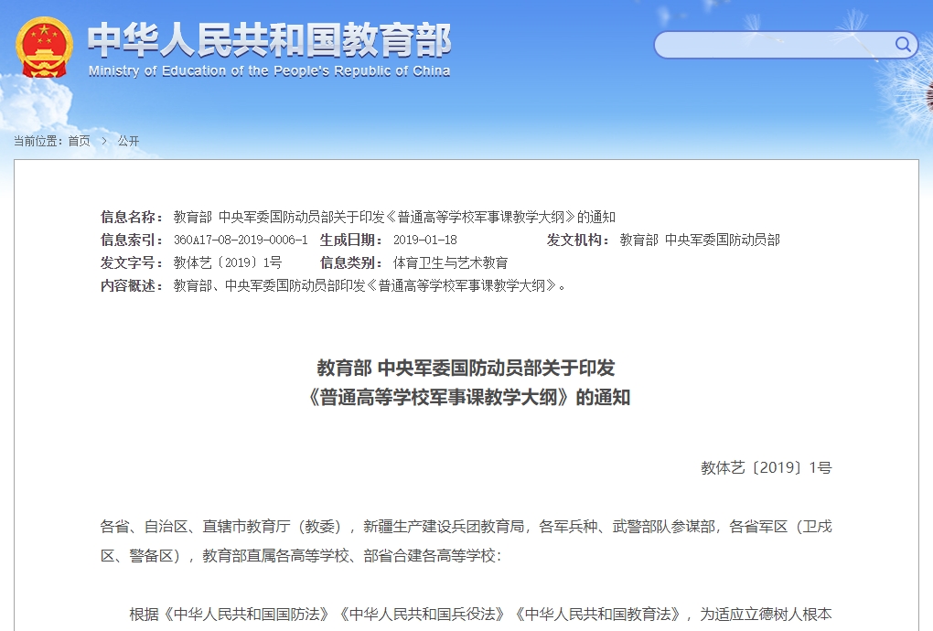Select the 当前位置 label
Image resolution: width=933 pixels, height=631 pixels.
click(x=38, y=141)
